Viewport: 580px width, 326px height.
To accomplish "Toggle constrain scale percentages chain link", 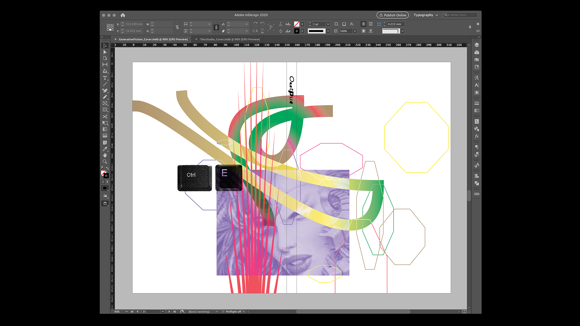I will (x=216, y=27).
